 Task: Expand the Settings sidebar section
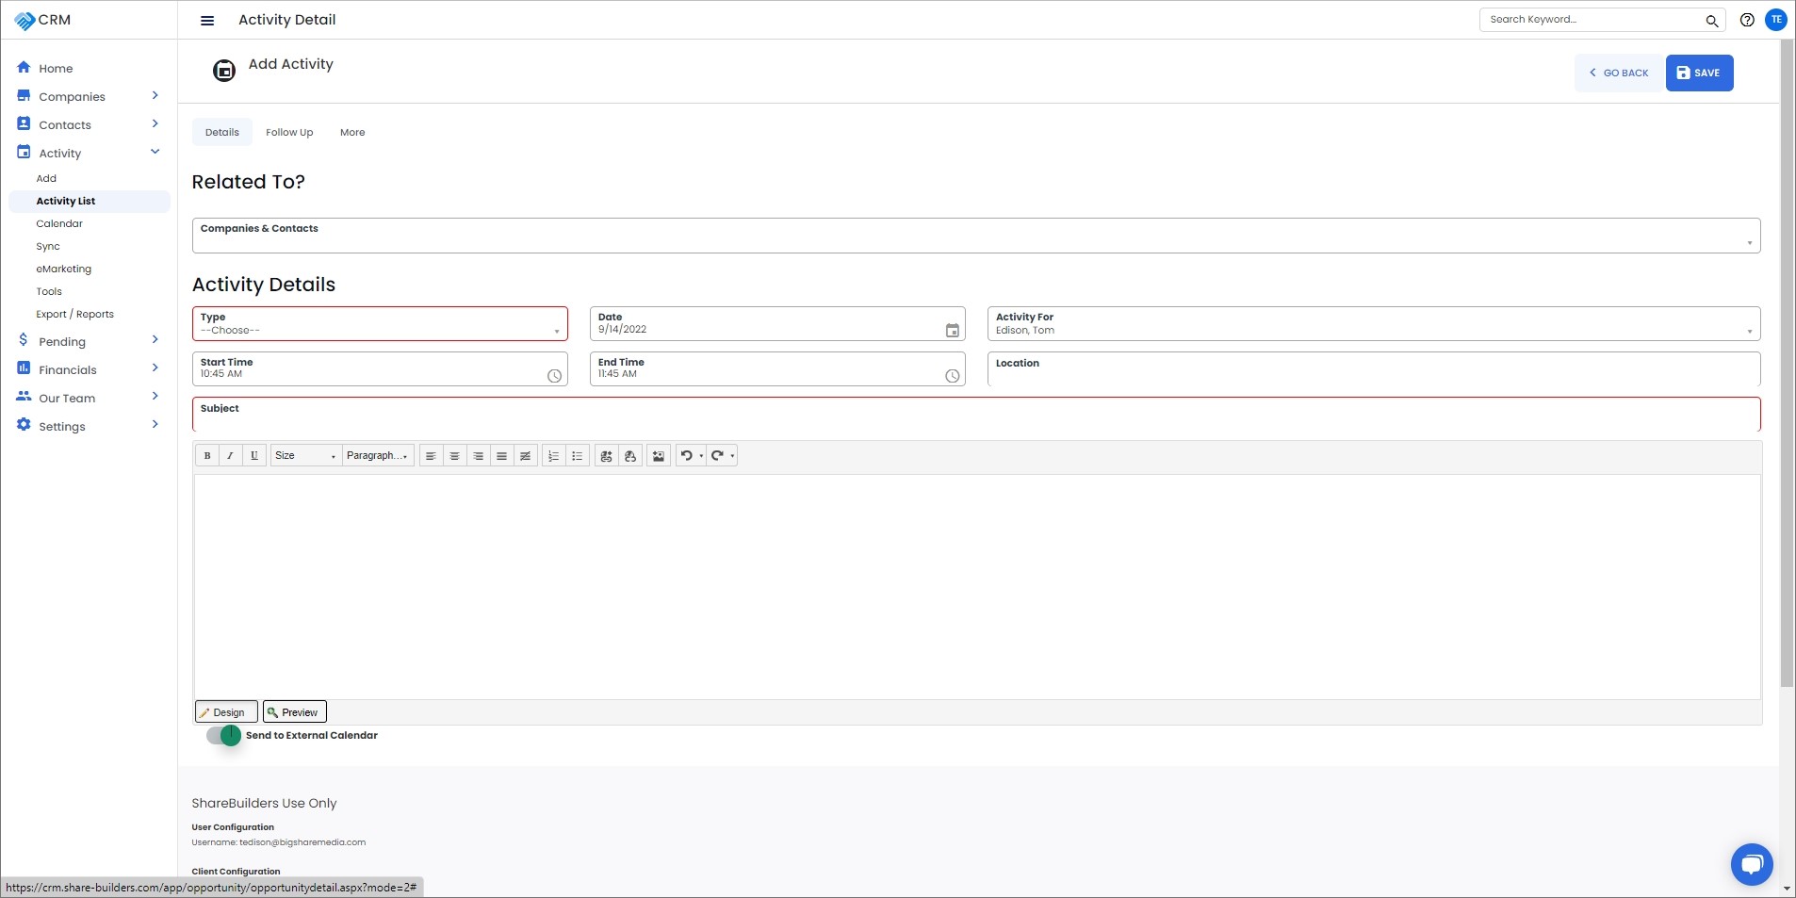[x=155, y=426]
